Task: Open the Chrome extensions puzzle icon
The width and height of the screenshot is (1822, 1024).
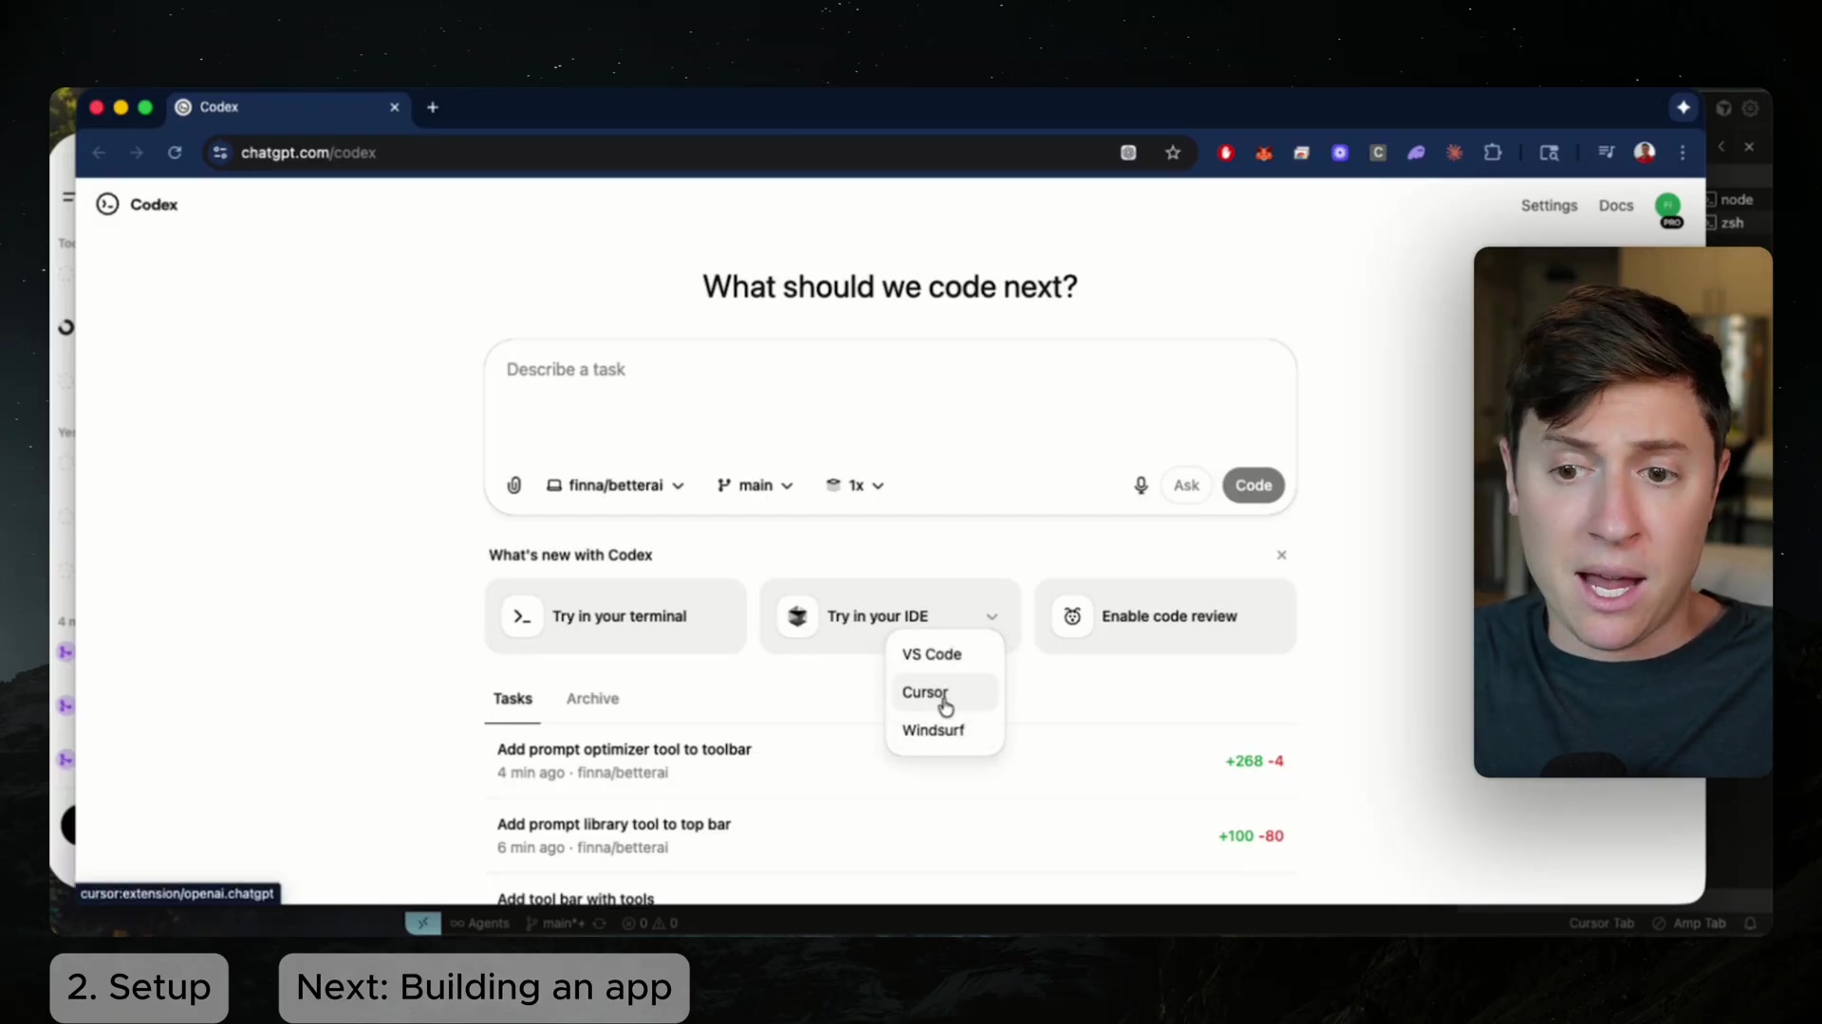Action: 1493,153
